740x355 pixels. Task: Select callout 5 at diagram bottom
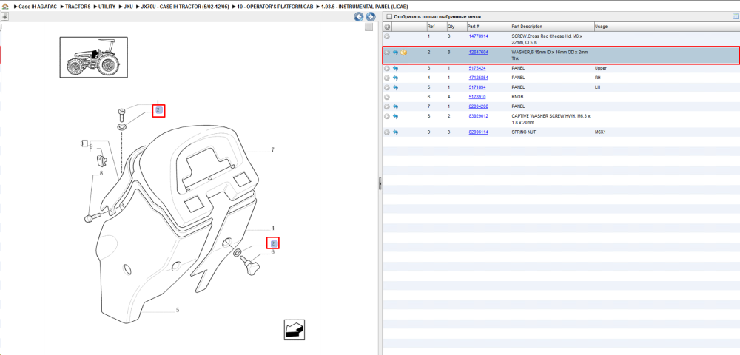(178, 310)
